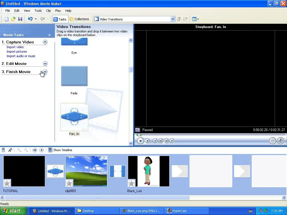287x215 pixels.
Task: Close the Movie Tasks pane
Action: coord(49,35)
